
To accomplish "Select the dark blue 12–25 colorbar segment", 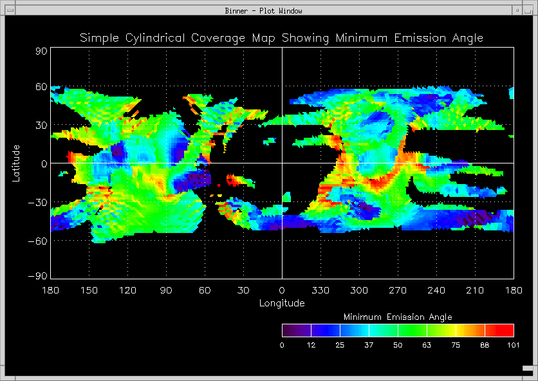I will tap(325, 331).
